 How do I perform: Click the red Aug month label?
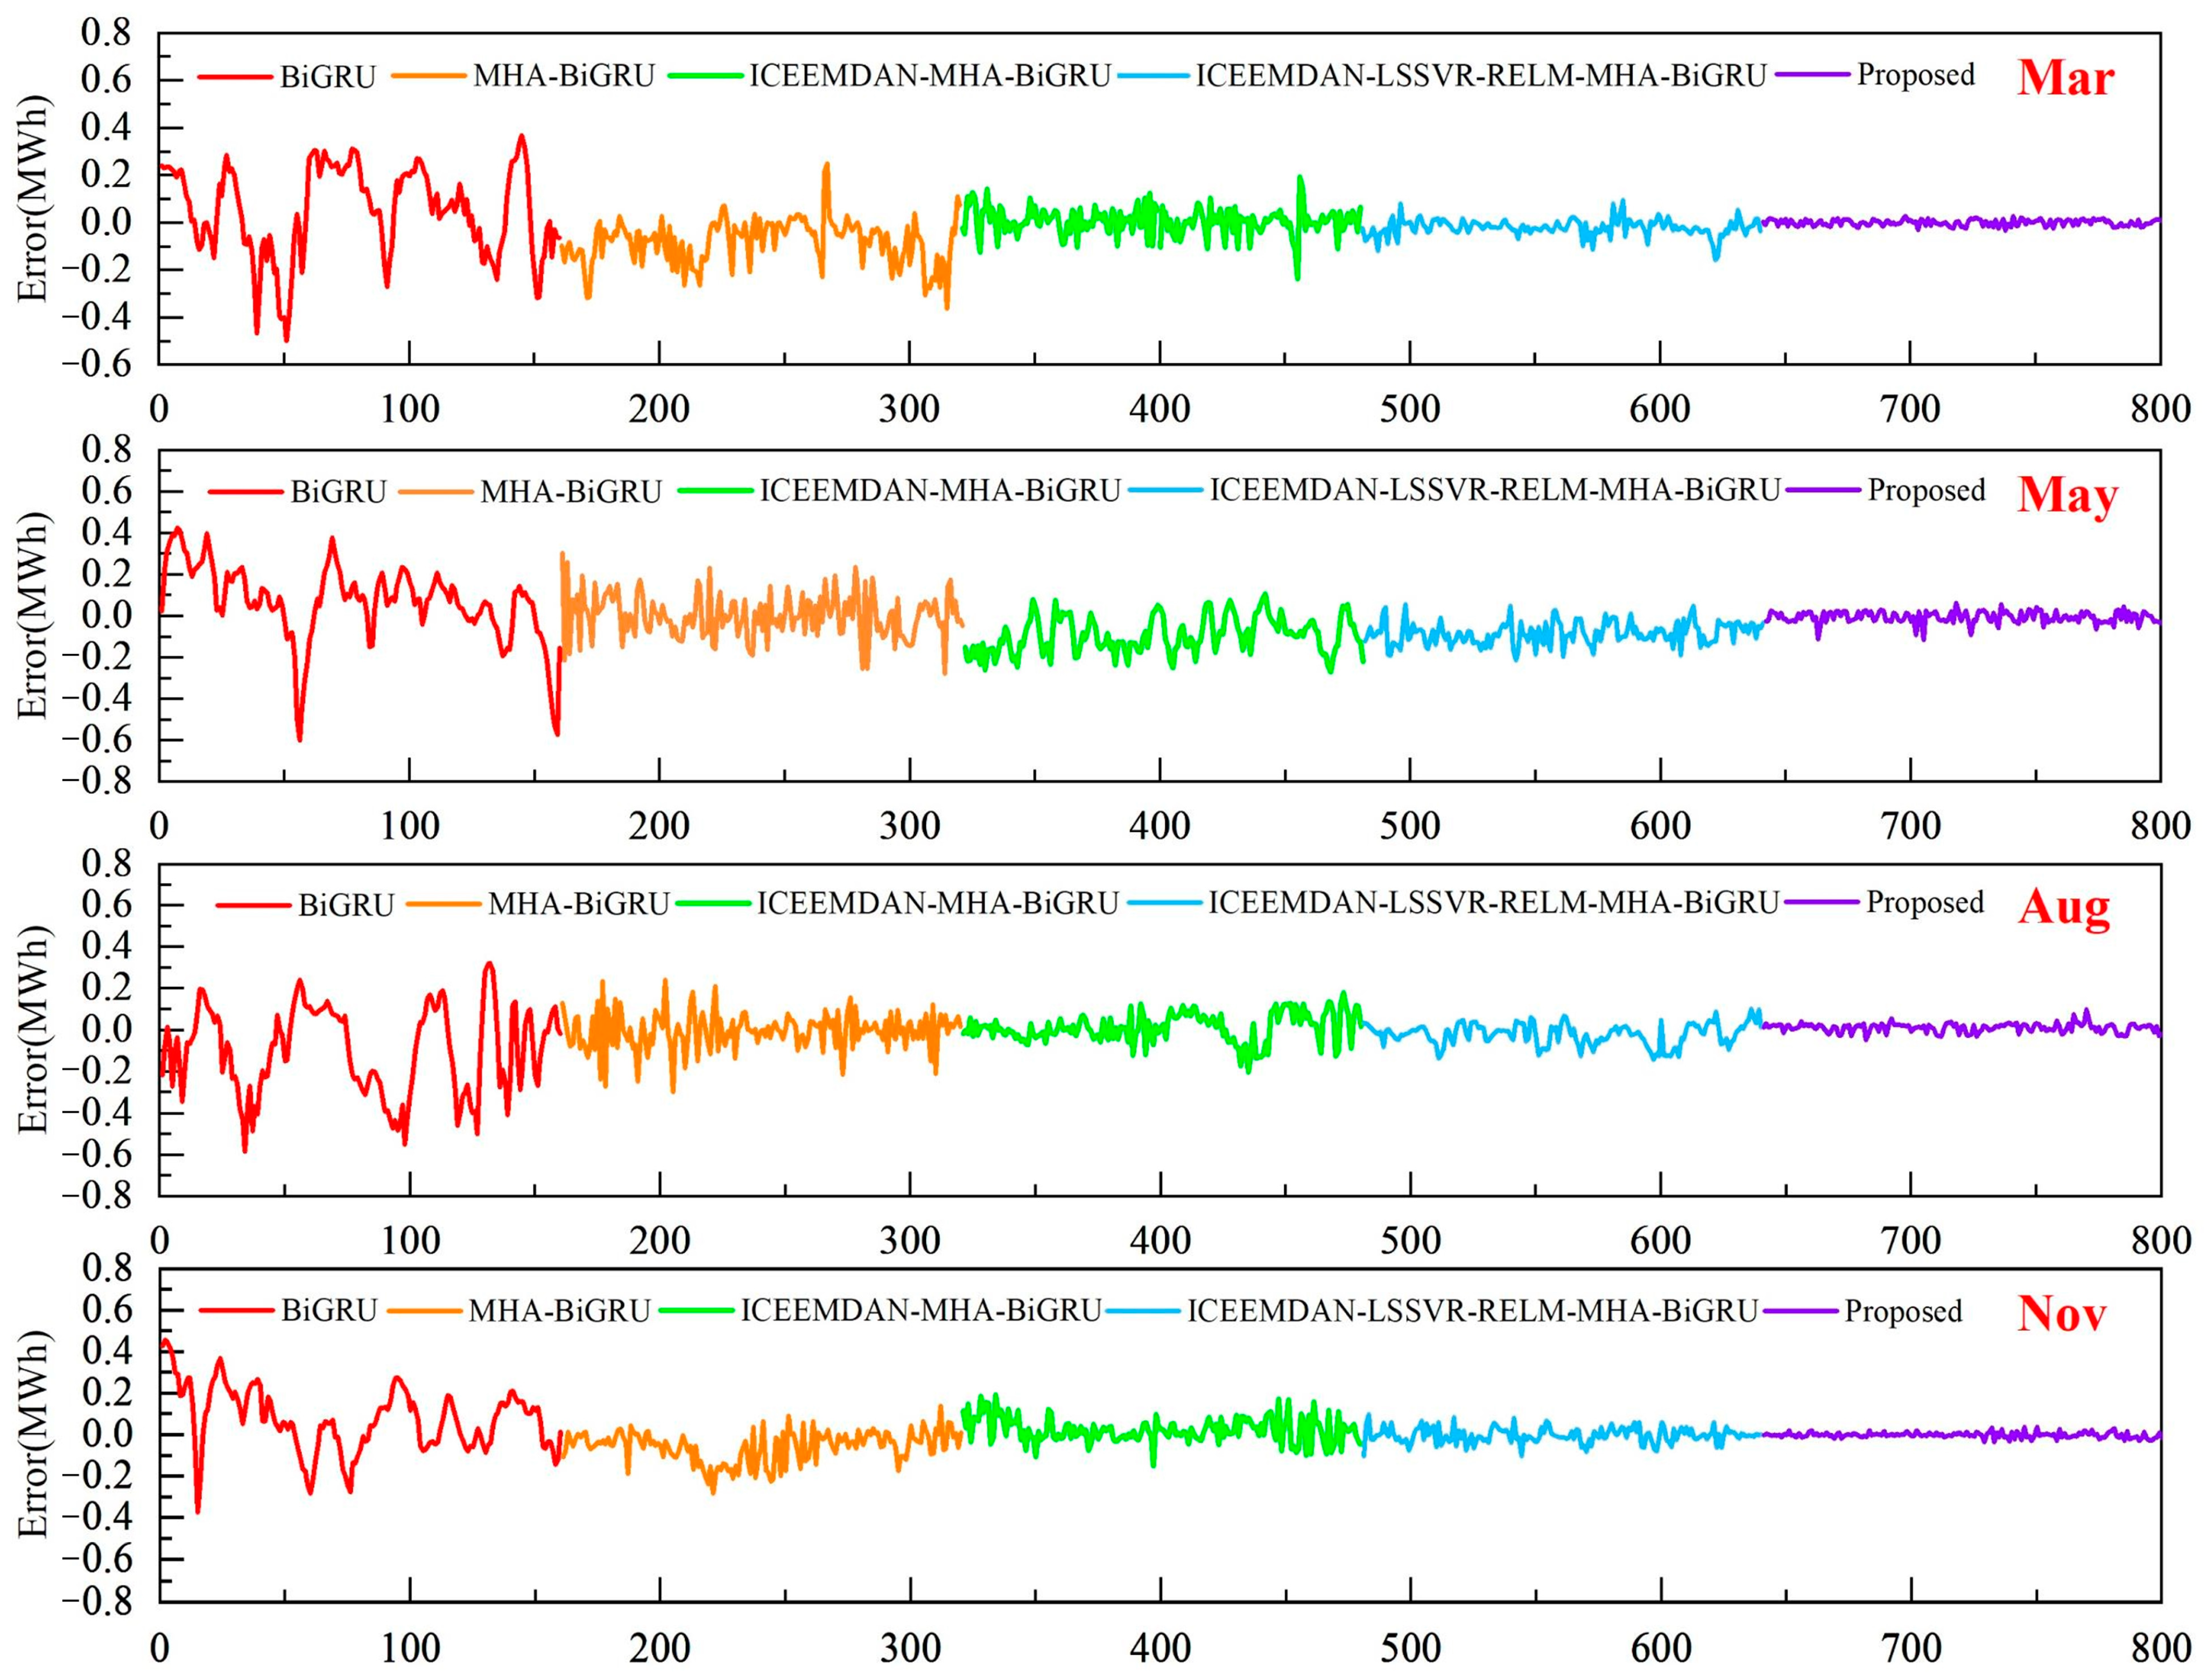[2063, 906]
